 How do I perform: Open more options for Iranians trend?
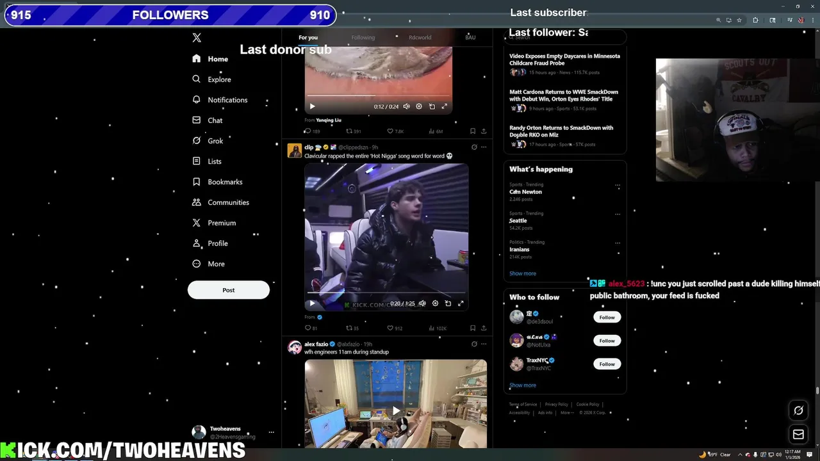point(618,243)
